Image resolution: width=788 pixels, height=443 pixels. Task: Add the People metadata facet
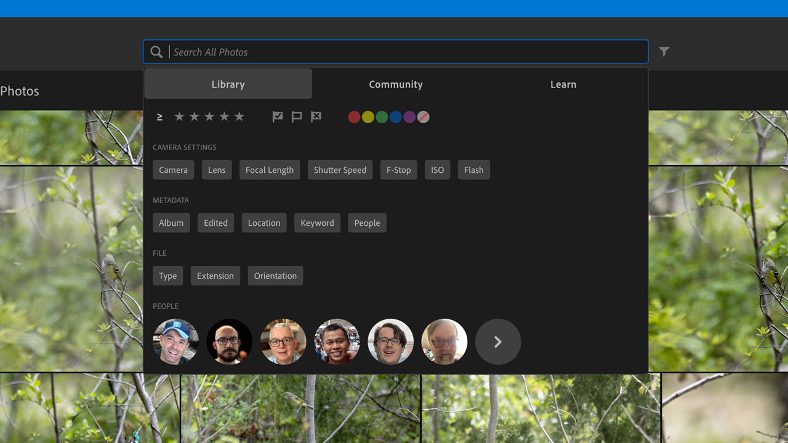coord(368,223)
